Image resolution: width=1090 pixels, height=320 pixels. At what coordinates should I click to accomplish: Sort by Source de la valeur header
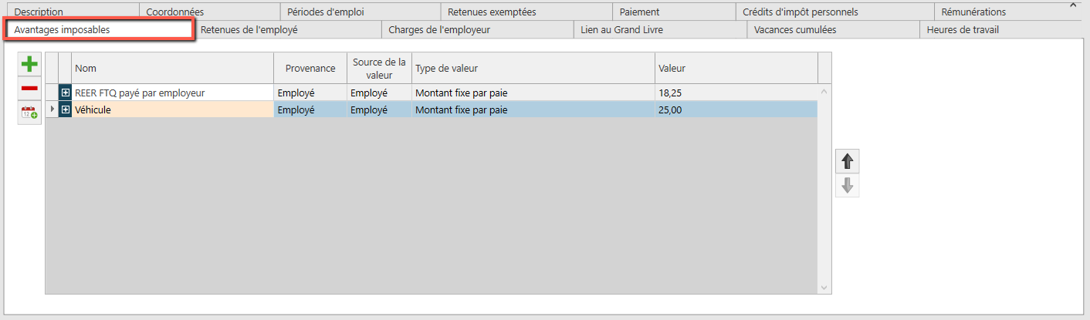379,68
